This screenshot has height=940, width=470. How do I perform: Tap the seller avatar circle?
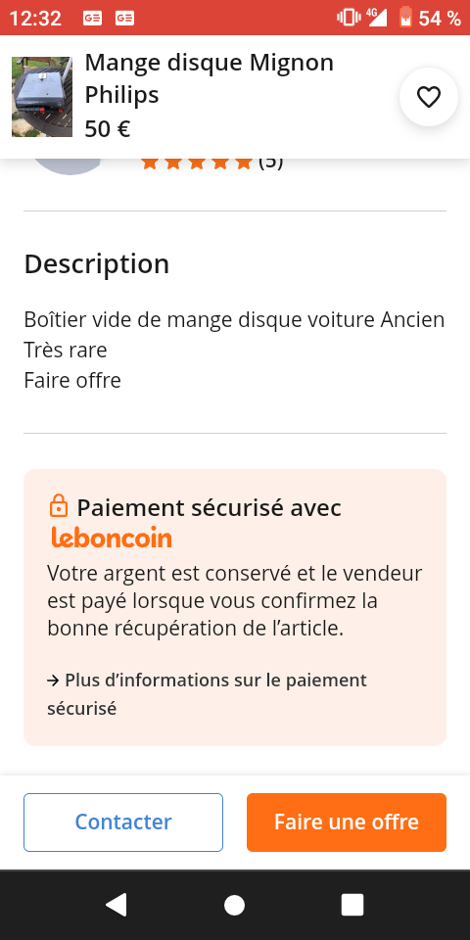[x=69, y=164]
